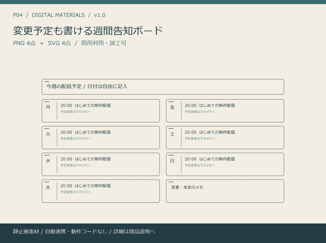Viewport: 326px width, 243px height.
Task: Click the 水 day label
Action: [x=48, y=161]
